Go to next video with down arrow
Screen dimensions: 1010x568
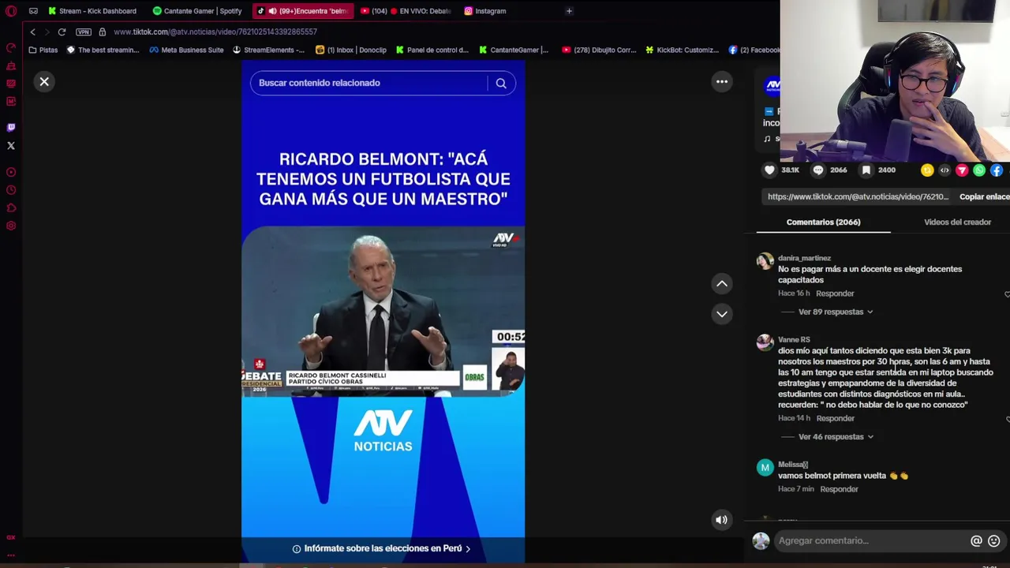[x=722, y=314]
